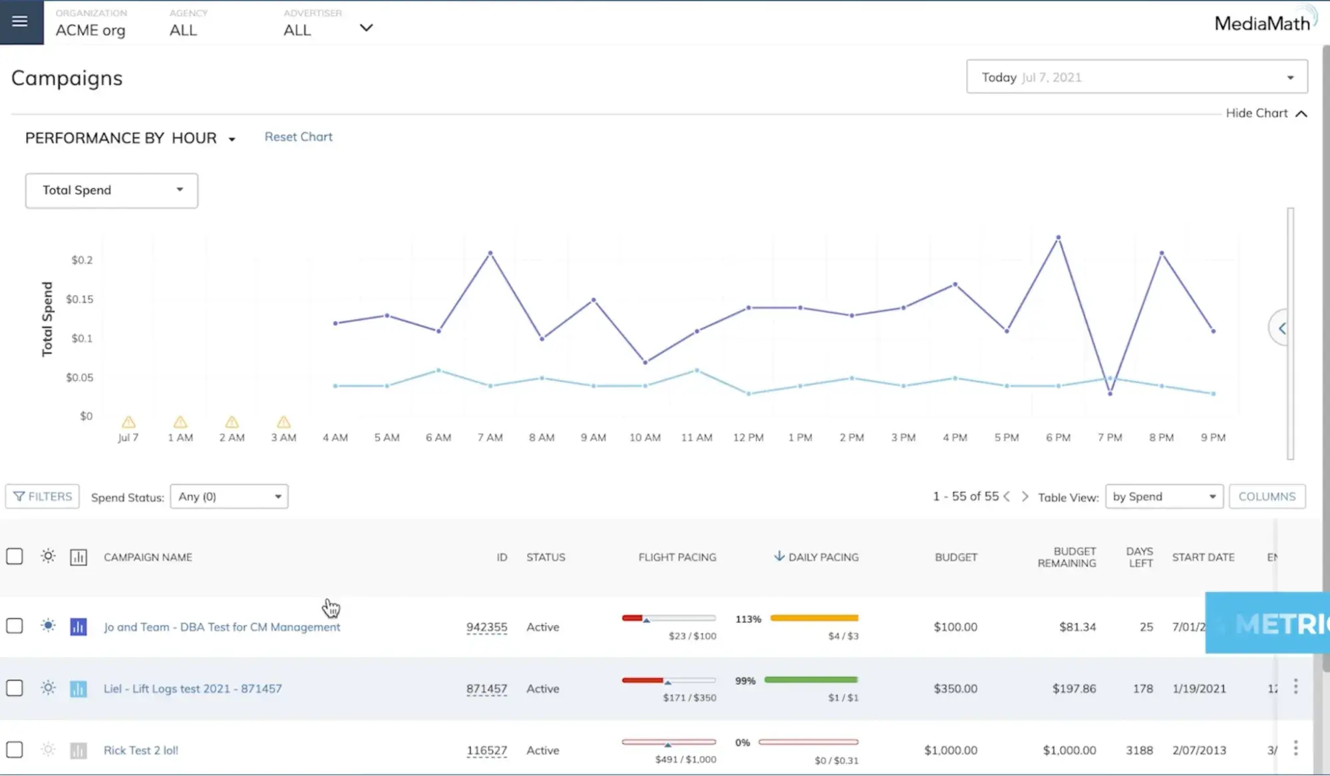
Task: Enable the select-all campaigns checkbox
Action: pyautogui.click(x=14, y=556)
